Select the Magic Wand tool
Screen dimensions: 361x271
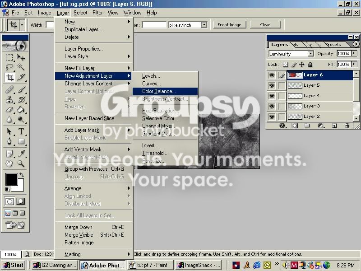21,67
